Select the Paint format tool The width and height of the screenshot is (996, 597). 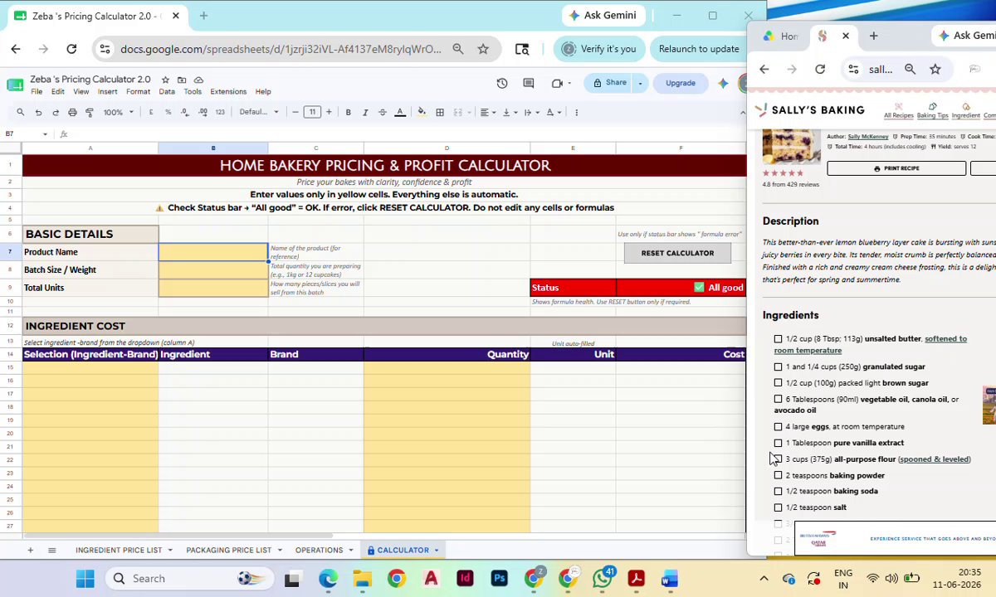tap(90, 112)
